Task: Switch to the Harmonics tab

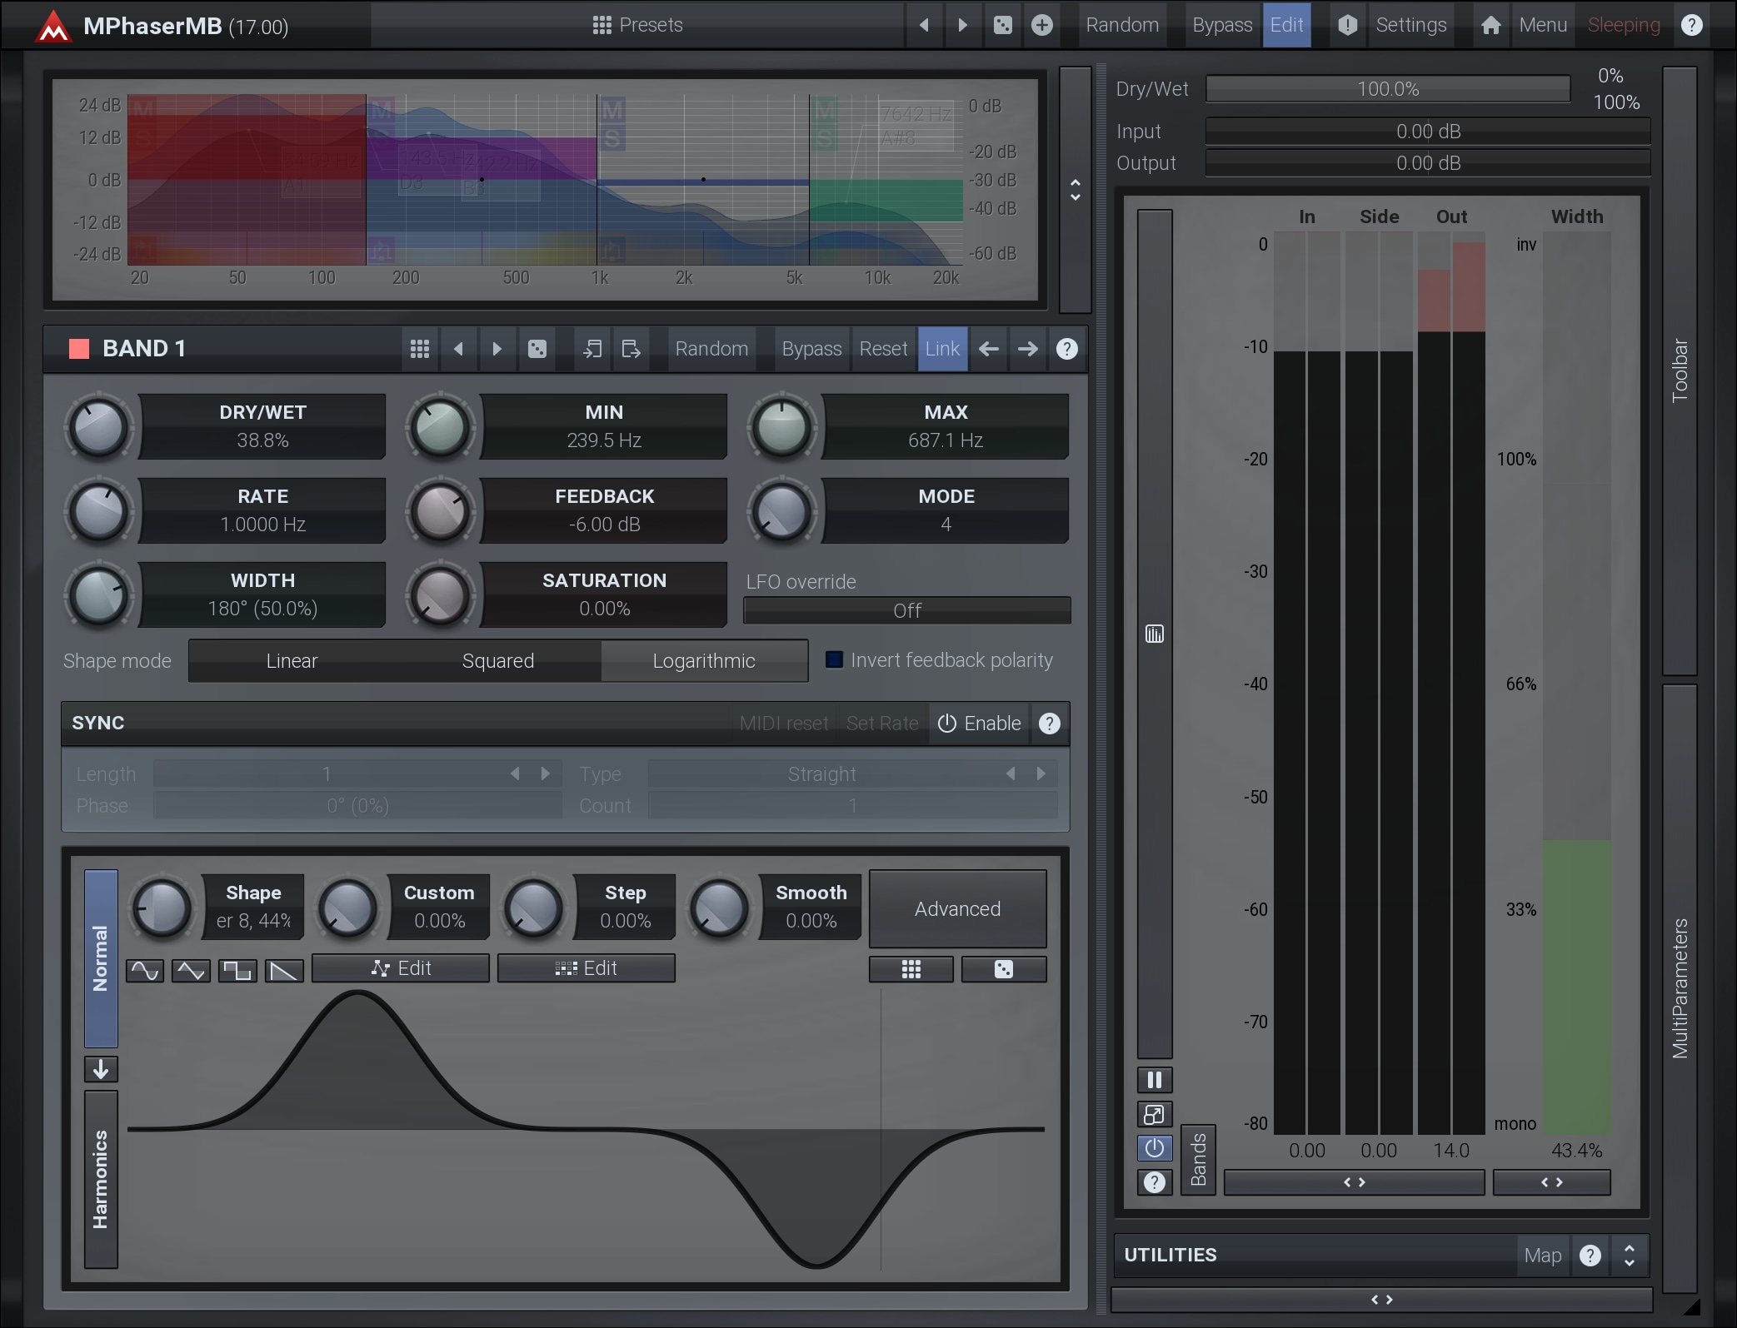Action: [x=101, y=1179]
